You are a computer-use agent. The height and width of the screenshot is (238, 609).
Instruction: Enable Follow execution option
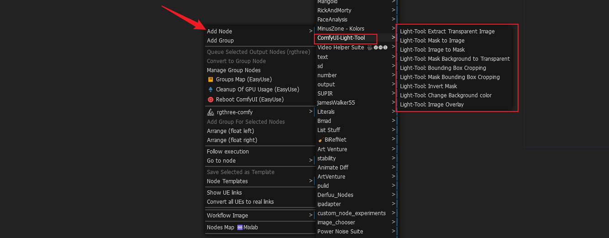[x=260, y=152]
